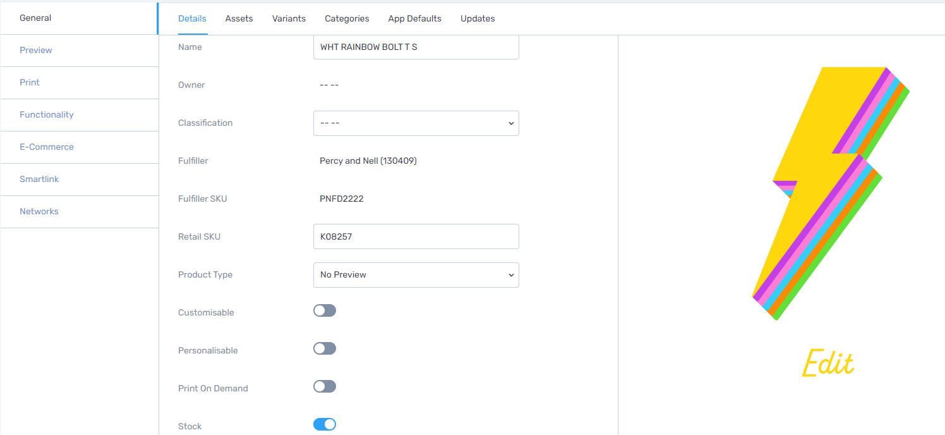945x435 pixels.
Task: Click the Personalisable label text
Action: click(208, 350)
